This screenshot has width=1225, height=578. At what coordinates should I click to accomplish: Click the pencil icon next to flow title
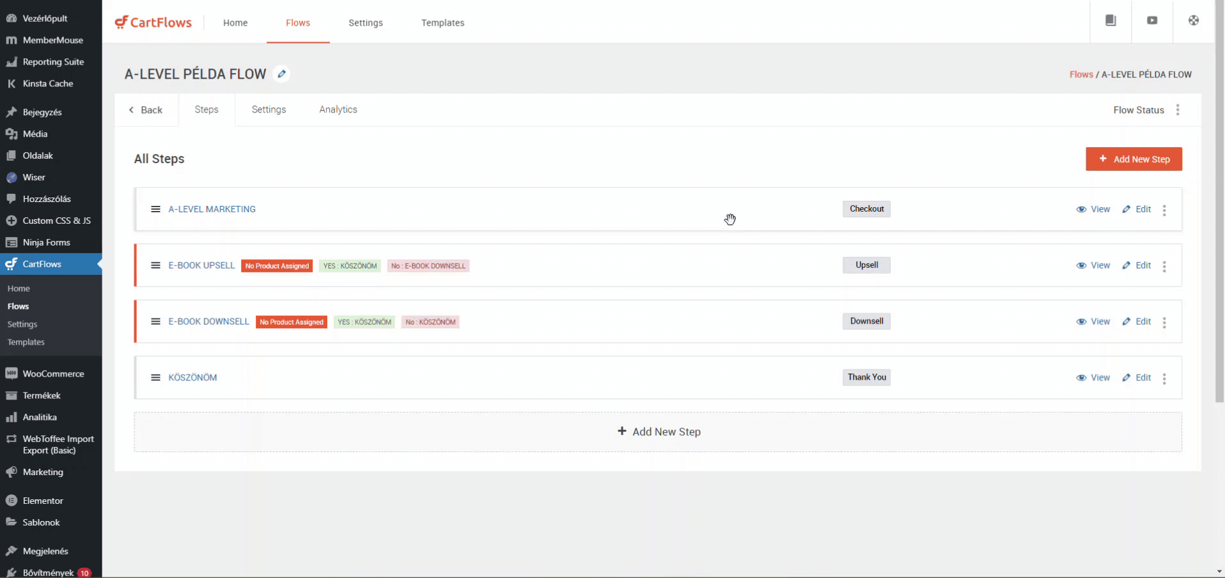point(281,74)
